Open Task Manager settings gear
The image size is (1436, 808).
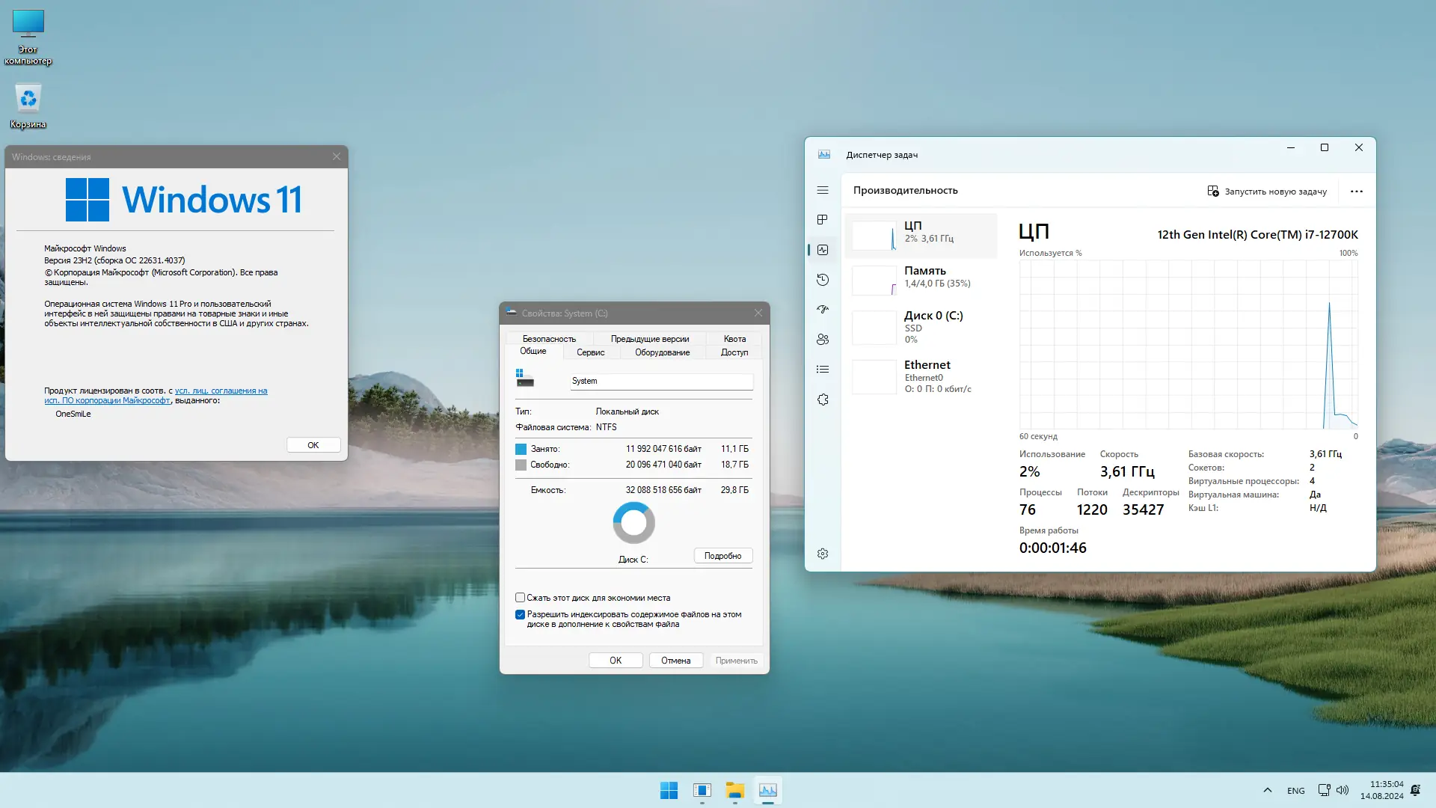pos(823,554)
